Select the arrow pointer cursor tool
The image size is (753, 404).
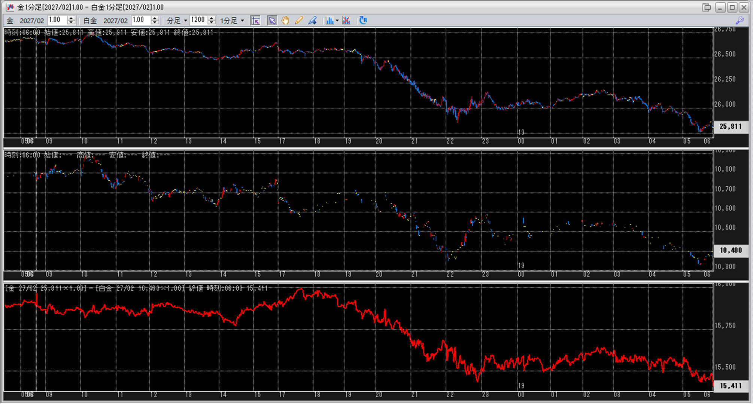(272, 21)
